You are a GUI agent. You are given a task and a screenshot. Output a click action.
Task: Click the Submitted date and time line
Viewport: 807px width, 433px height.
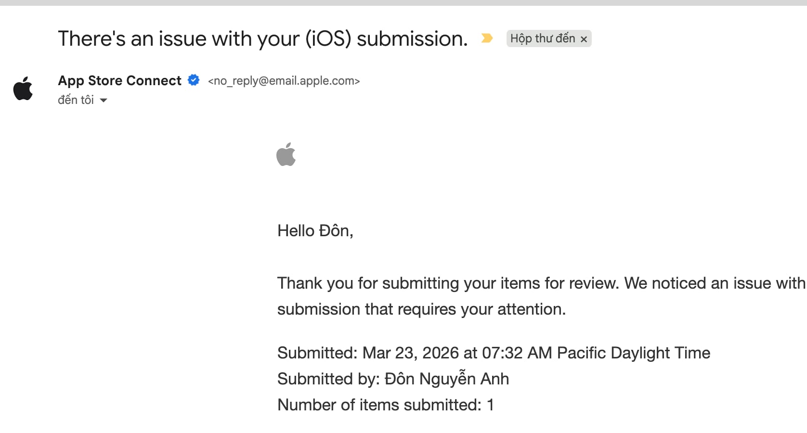pyautogui.click(x=494, y=353)
